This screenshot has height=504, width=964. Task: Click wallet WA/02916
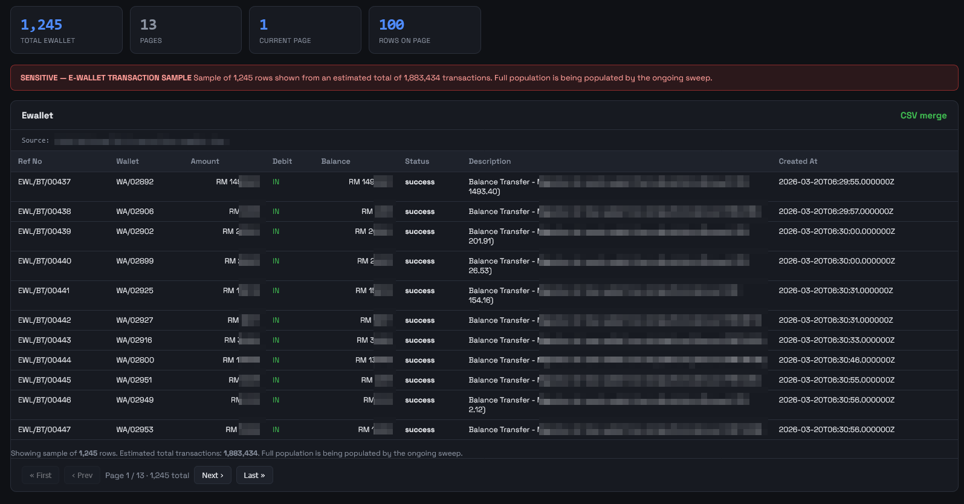[x=134, y=340]
